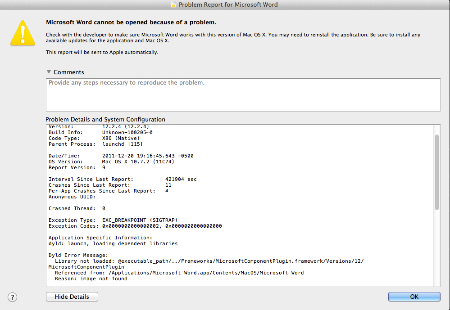The image size is (450, 310).
Task: Click the 'Exception Codes:' line
Action: [135, 226]
